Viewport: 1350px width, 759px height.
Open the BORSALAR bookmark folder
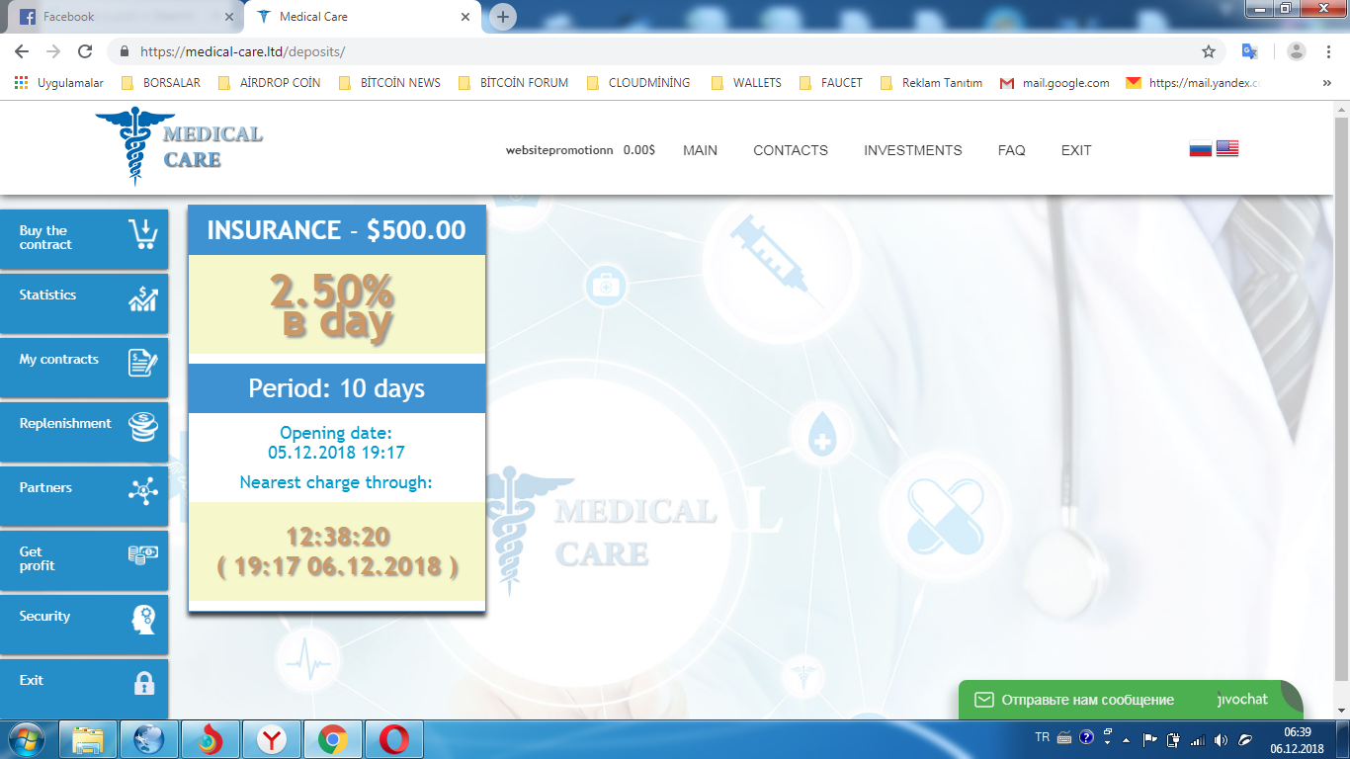[x=160, y=83]
